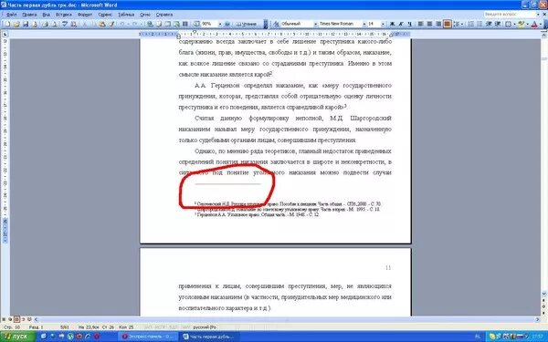Open the Файл menu

[11, 15]
